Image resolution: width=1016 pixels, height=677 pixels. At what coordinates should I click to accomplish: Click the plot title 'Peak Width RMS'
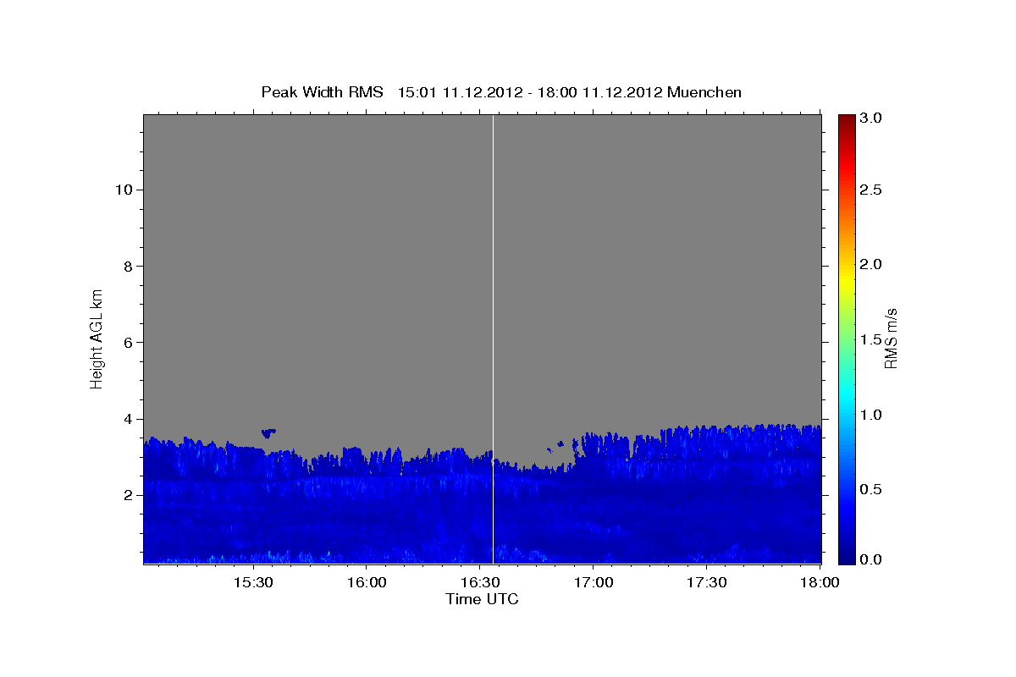pos(322,92)
